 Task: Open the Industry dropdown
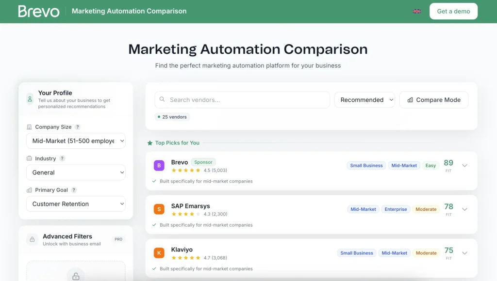pyautogui.click(x=76, y=172)
